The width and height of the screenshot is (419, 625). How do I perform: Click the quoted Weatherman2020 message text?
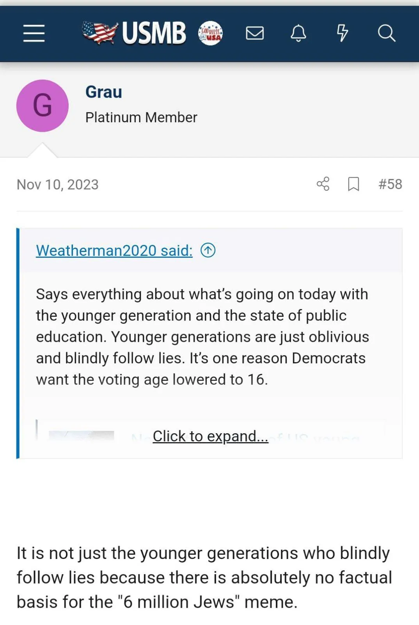pos(202,336)
